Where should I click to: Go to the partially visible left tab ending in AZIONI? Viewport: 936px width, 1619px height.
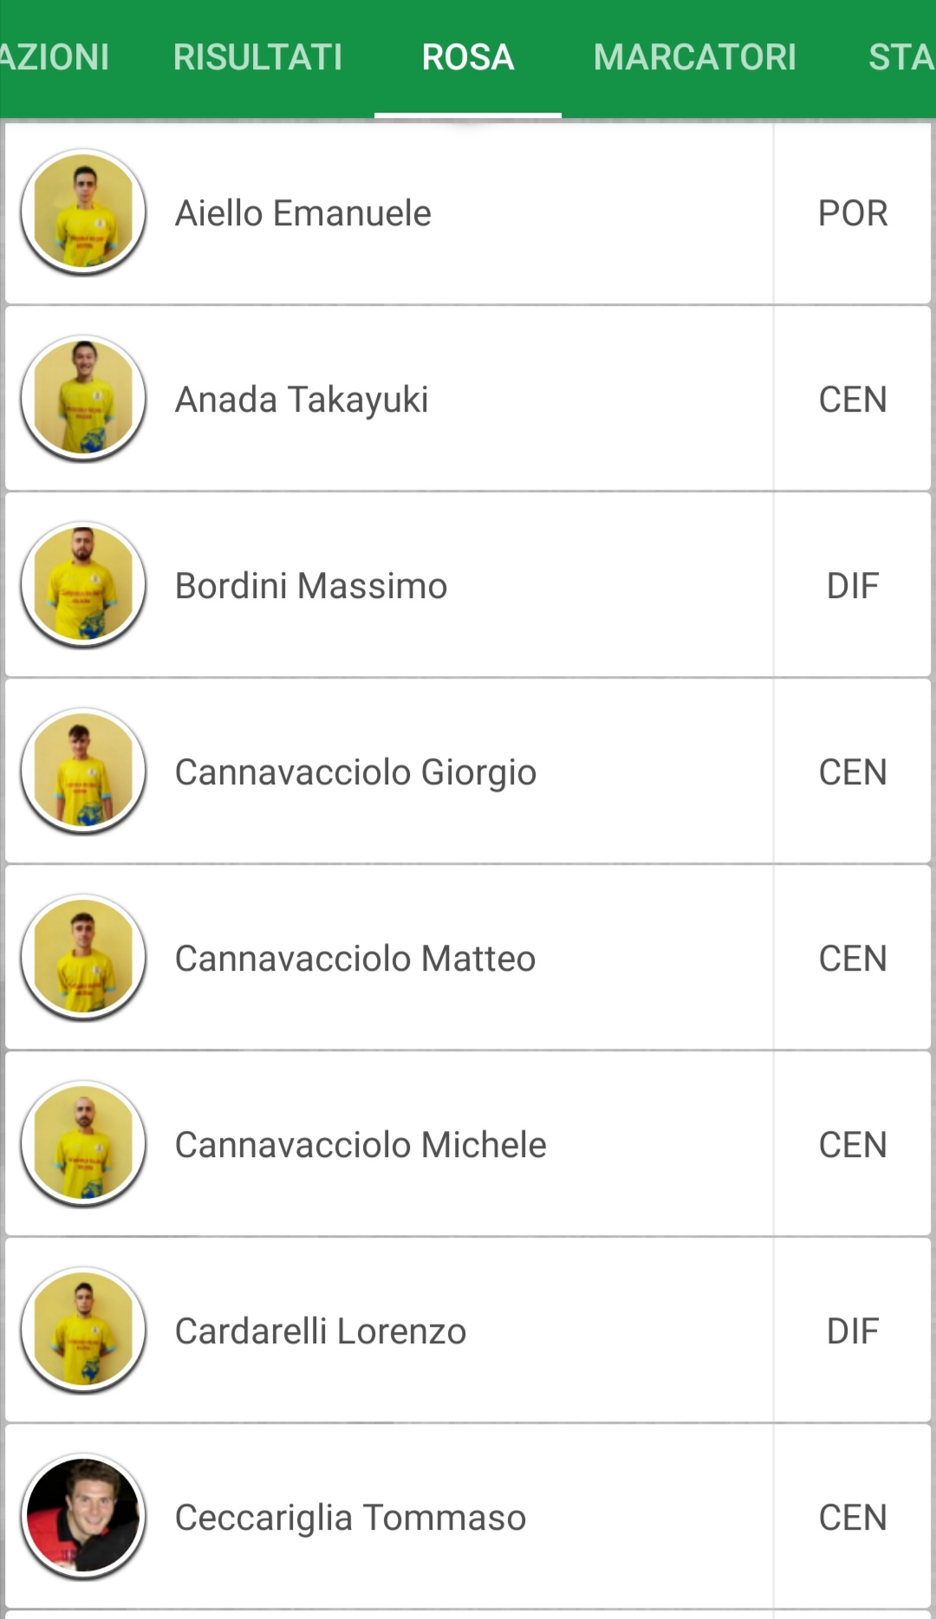pos(54,57)
